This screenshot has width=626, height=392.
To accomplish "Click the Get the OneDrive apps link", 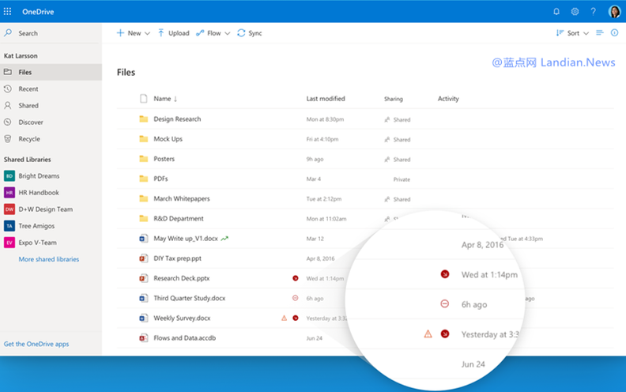I will coord(36,344).
